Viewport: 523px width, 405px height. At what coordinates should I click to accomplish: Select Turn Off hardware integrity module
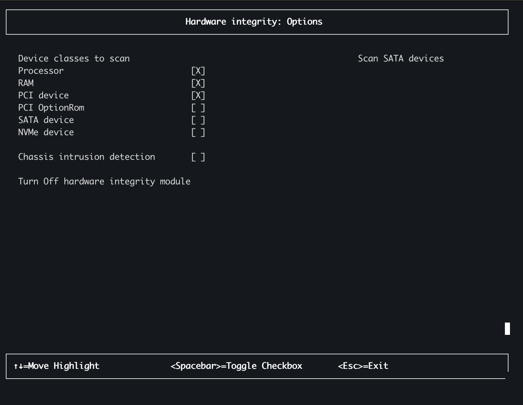pos(104,182)
